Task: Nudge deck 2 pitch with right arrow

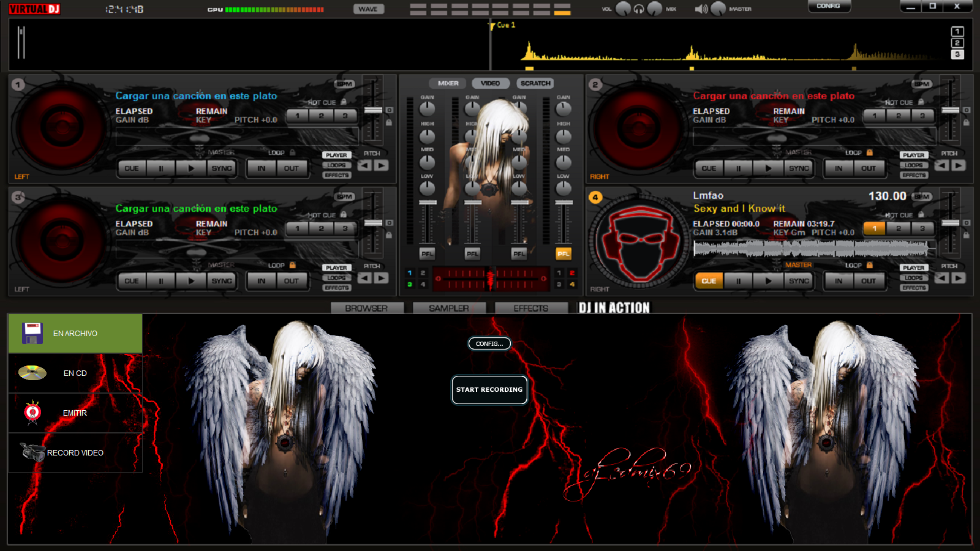Action: click(x=958, y=165)
